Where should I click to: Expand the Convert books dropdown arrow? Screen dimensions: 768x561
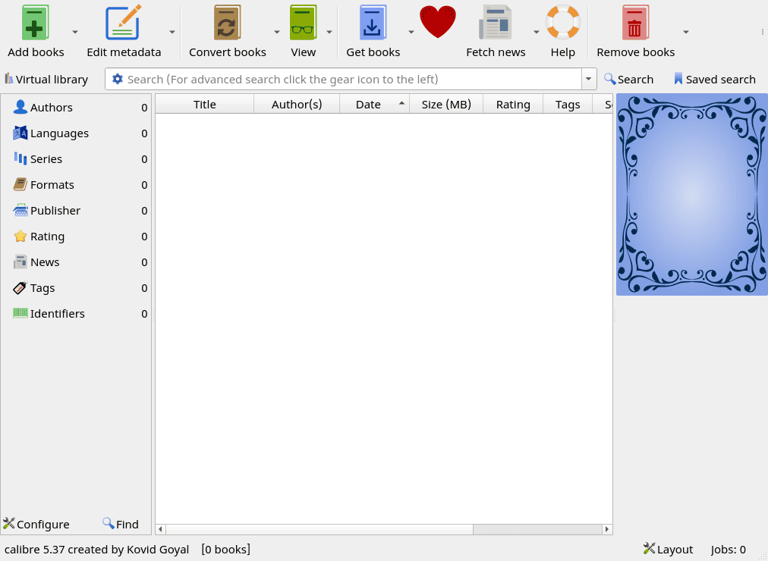(277, 32)
